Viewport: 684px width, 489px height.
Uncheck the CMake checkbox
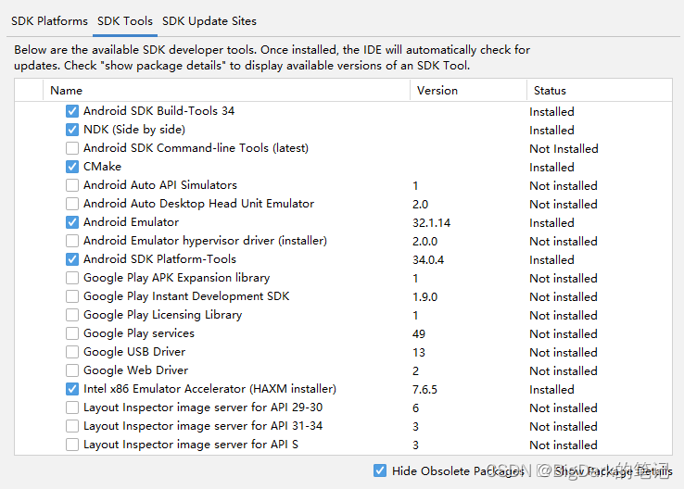(x=72, y=167)
